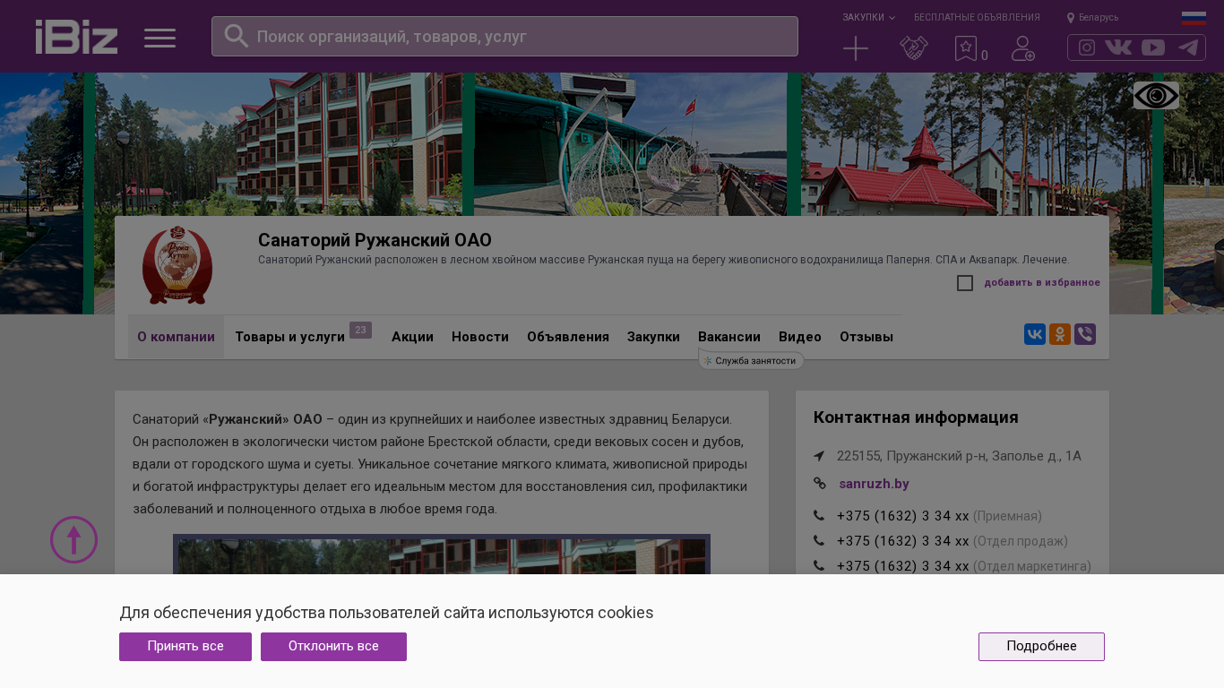
Task: Click the phone icon next to Приемная
Action: click(x=819, y=516)
